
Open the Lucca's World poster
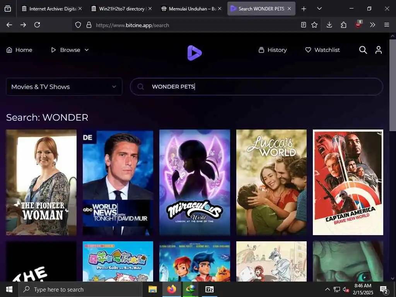pos(271,183)
